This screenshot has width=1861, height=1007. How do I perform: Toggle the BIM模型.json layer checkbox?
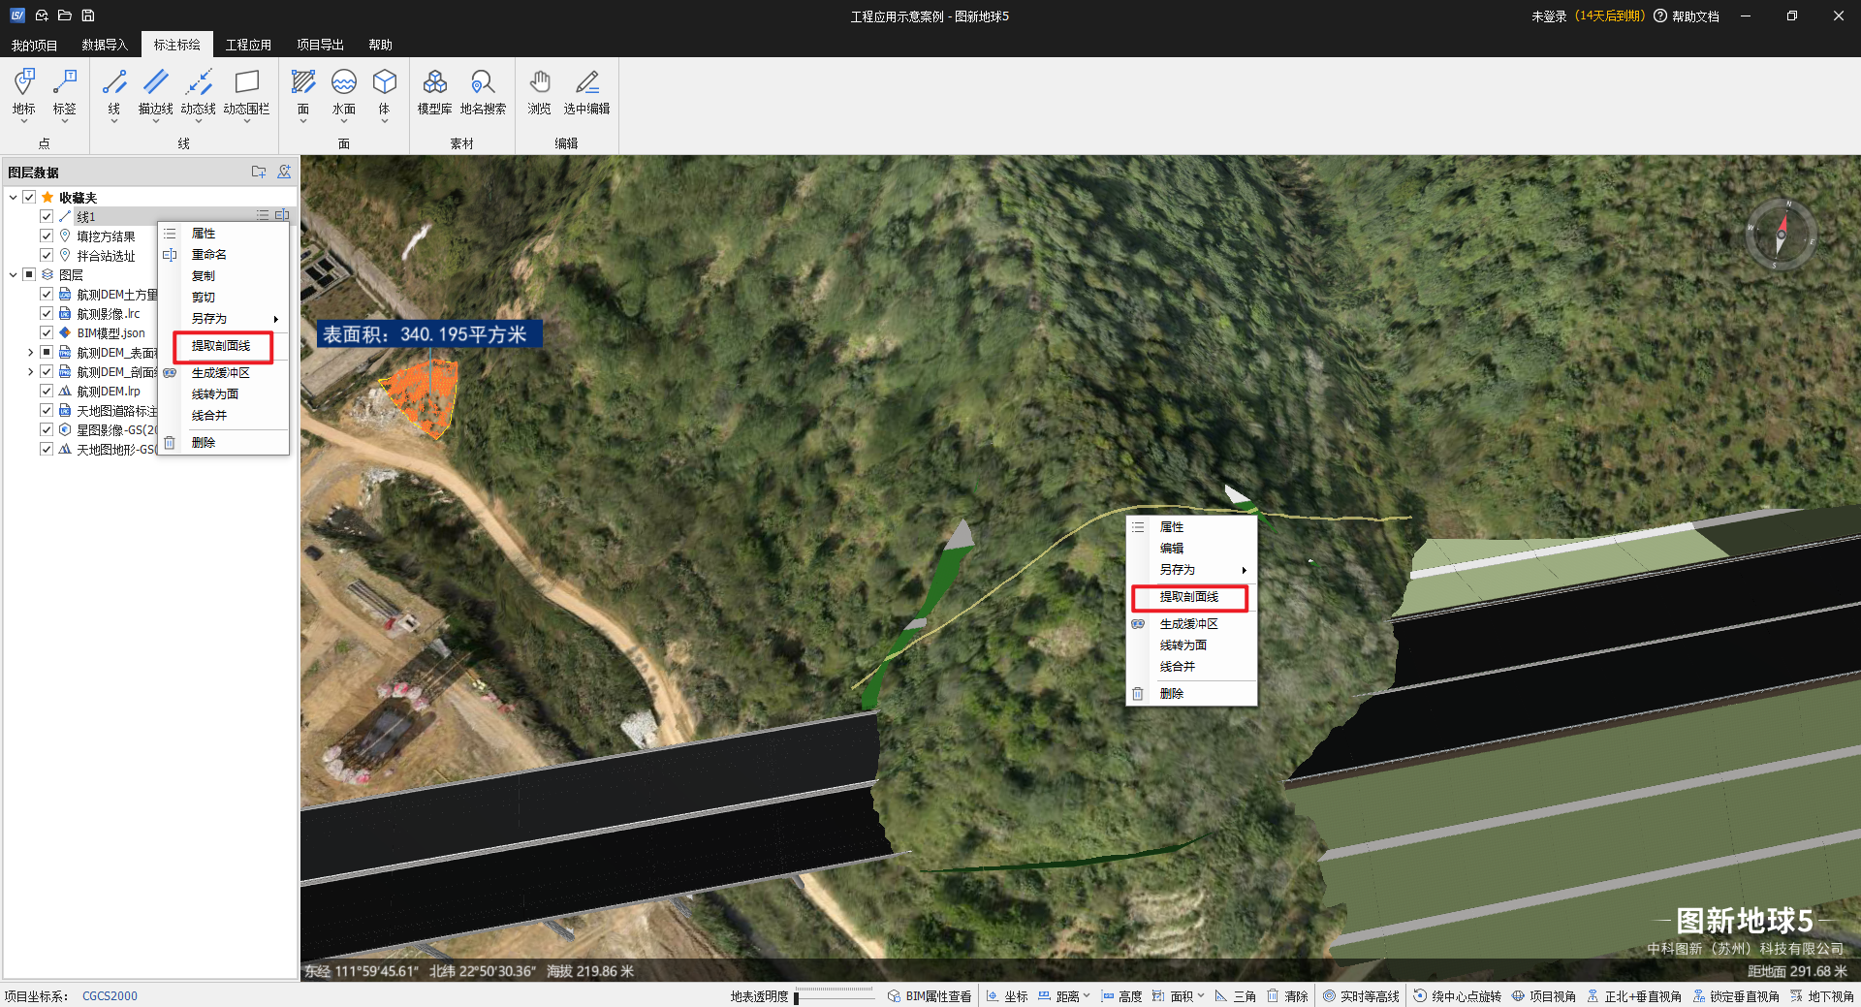point(47,332)
